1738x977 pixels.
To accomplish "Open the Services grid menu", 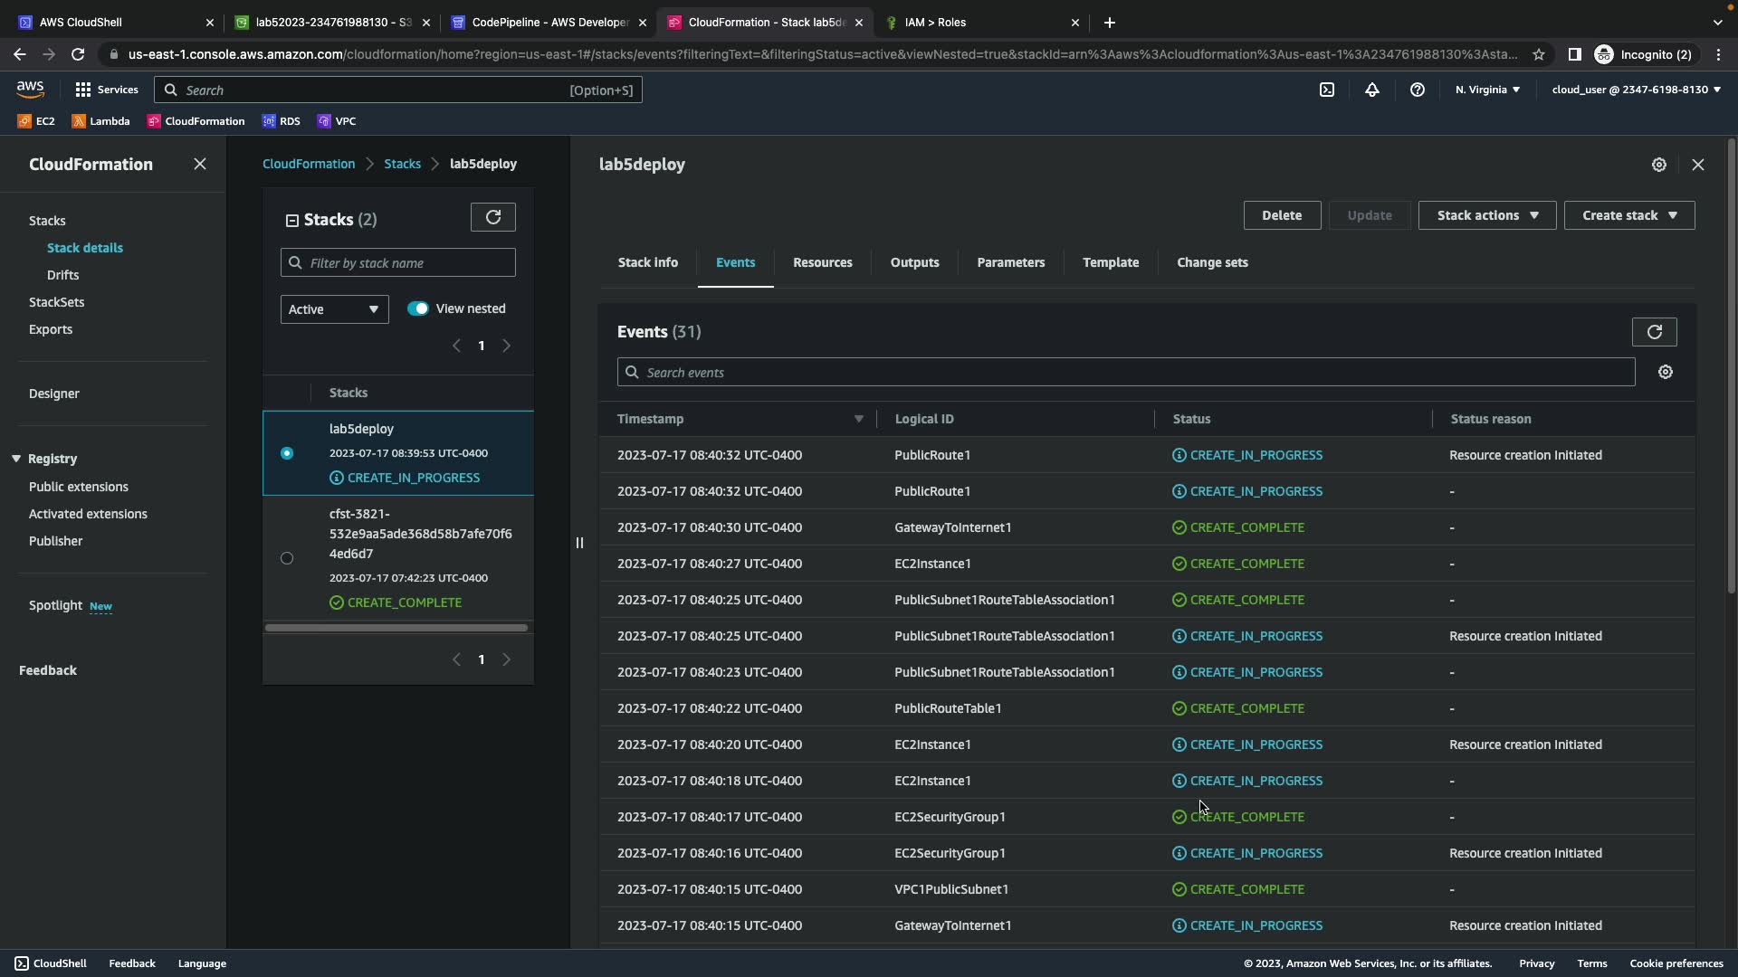I will pos(106,90).
